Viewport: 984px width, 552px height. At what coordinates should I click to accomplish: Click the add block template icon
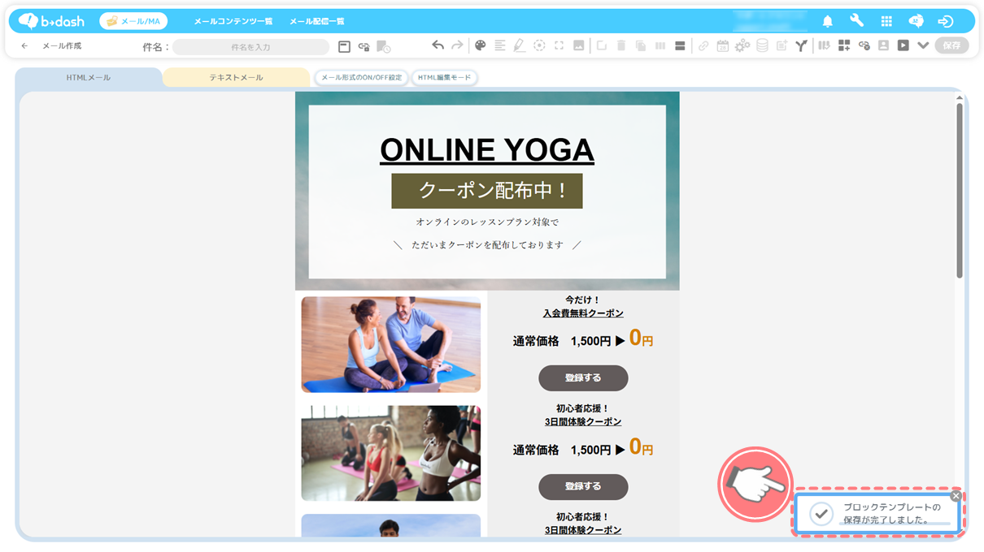pos(844,45)
